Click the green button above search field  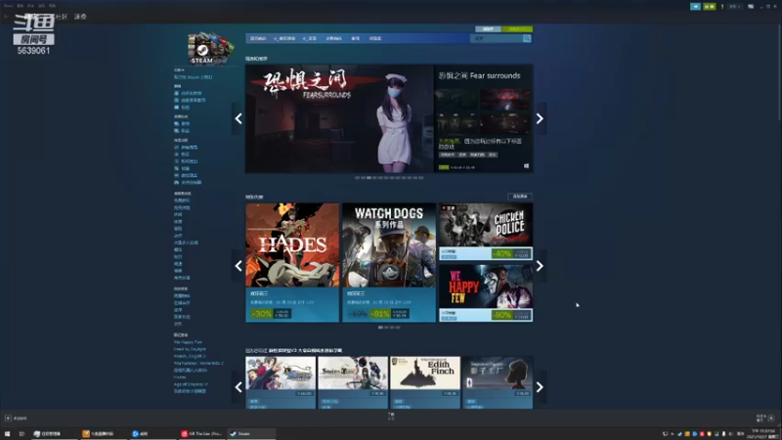click(518, 29)
